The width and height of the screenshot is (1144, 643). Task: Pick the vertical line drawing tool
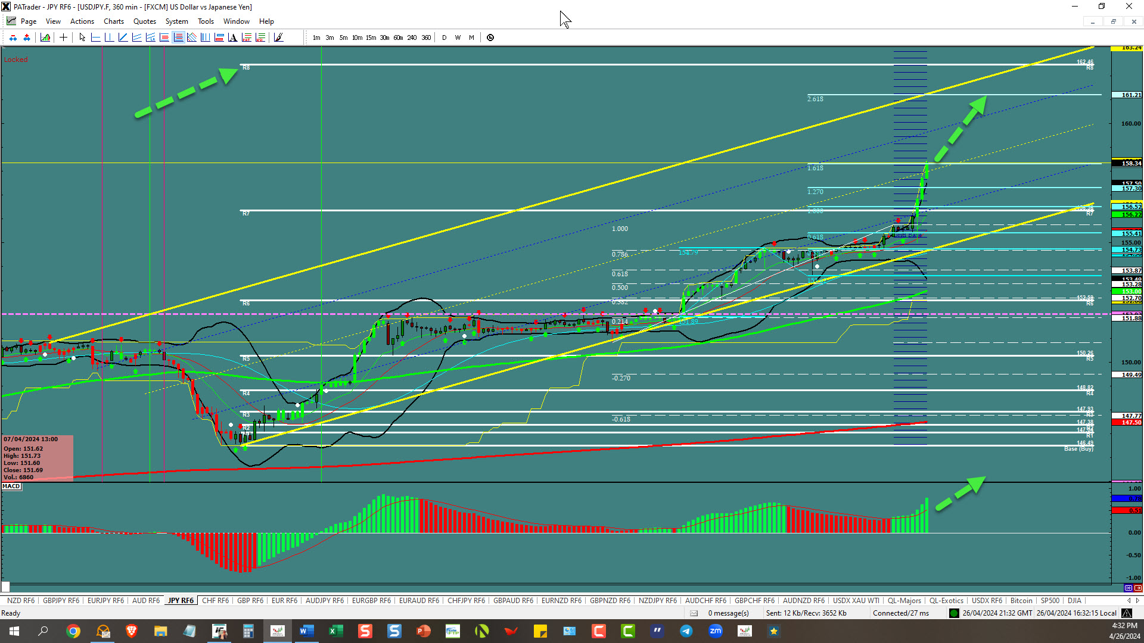pos(109,38)
